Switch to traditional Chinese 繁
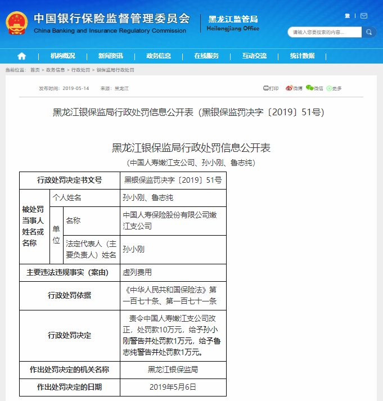 (347, 16)
